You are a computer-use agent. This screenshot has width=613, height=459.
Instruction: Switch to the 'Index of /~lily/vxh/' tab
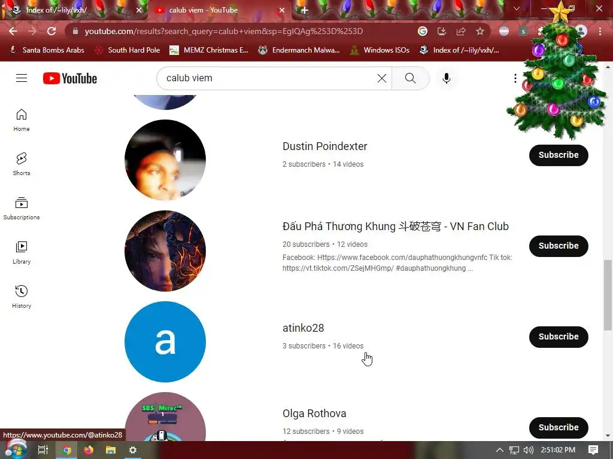(x=74, y=10)
